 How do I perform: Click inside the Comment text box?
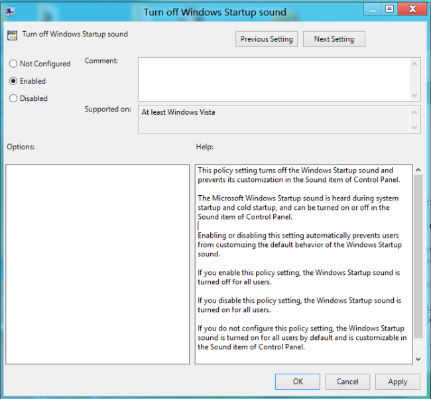274,79
